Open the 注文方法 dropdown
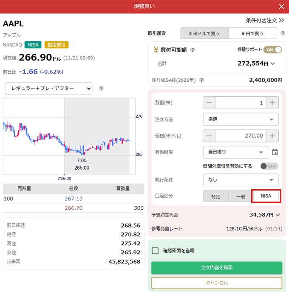Image resolution: width=289 pixels, height=292 pixels. [241, 119]
